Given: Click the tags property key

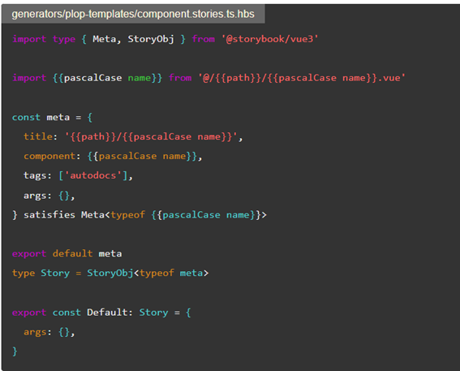Looking at the screenshot, I should [x=35, y=175].
